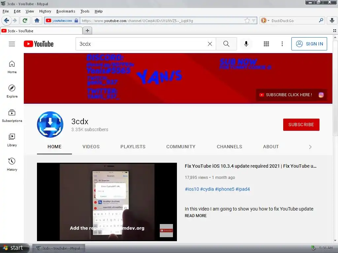Open the YouTube settings three-dot menu

point(282,44)
